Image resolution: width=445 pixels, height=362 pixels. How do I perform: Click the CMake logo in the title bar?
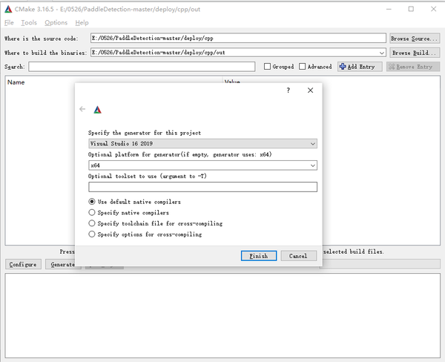(8, 10)
